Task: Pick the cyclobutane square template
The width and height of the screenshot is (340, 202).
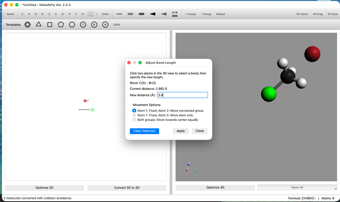Action: (50, 25)
